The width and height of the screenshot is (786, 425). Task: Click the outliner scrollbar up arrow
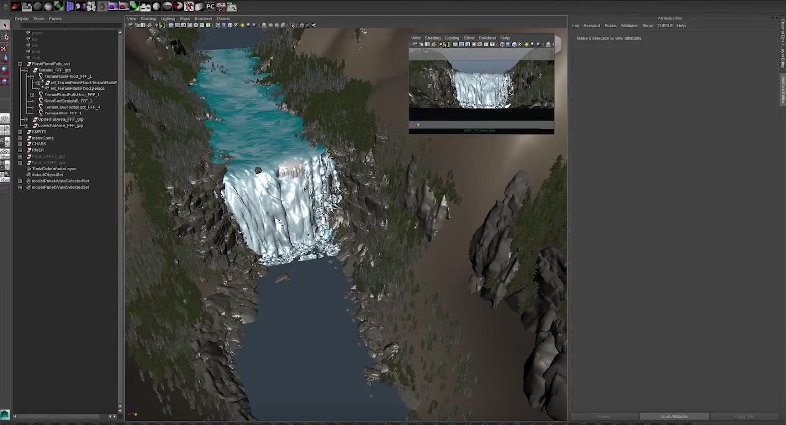tap(120, 32)
